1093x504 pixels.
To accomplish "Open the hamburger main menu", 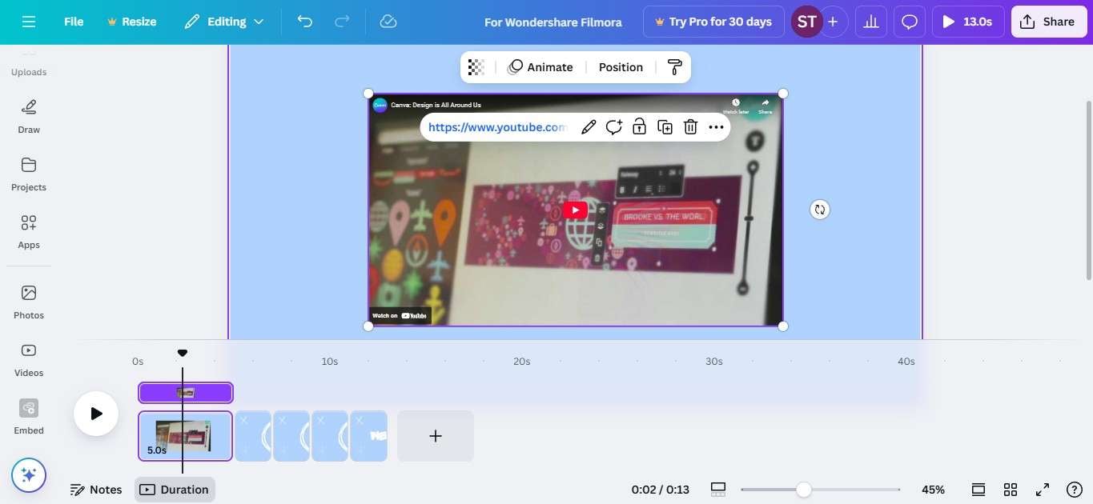I will [x=29, y=22].
